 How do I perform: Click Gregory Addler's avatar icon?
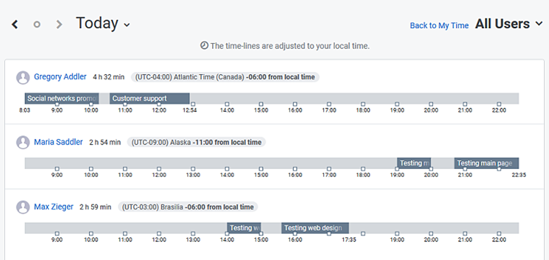tap(23, 78)
